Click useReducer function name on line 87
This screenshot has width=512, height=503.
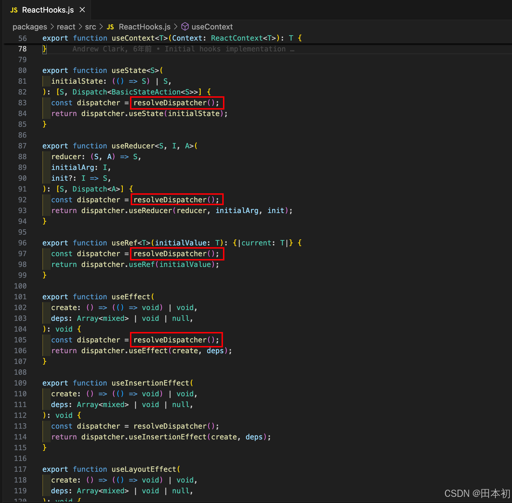[133, 146]
